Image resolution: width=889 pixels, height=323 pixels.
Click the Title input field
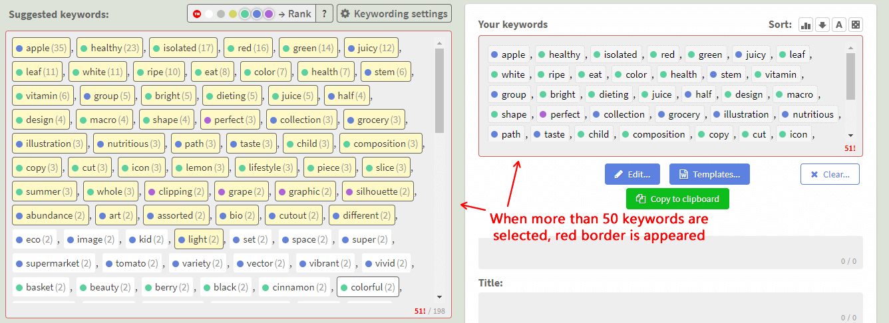coord(671,307)
